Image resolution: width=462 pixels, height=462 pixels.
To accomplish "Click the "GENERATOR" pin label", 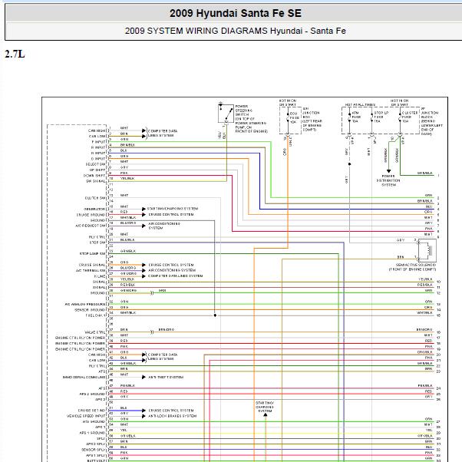I will click(94, 209).
